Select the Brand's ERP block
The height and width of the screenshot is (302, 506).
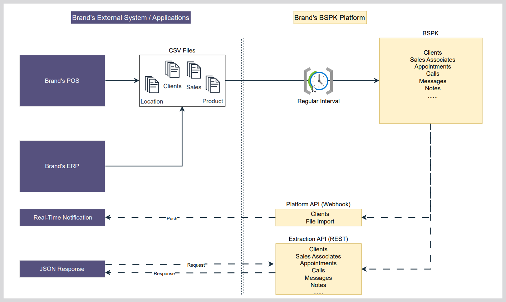point(62,166)
